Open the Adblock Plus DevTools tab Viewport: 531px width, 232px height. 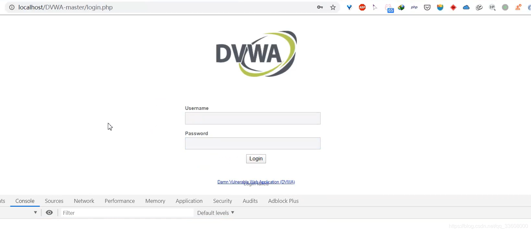(283, 201)
